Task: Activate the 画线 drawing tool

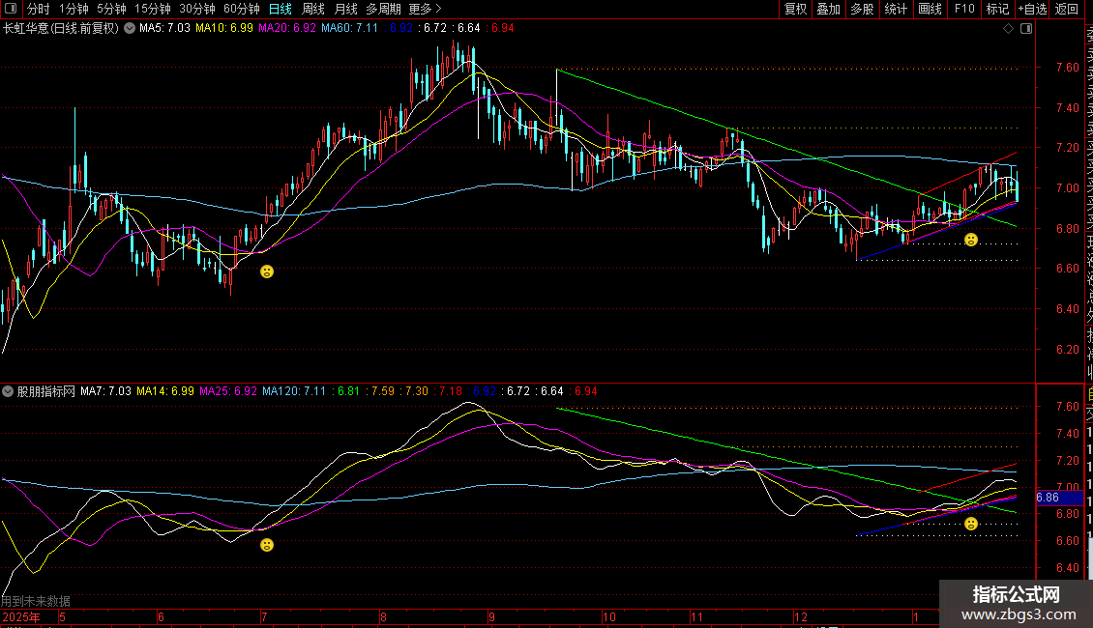Action: pyautogui.click(x=930, y=9)
